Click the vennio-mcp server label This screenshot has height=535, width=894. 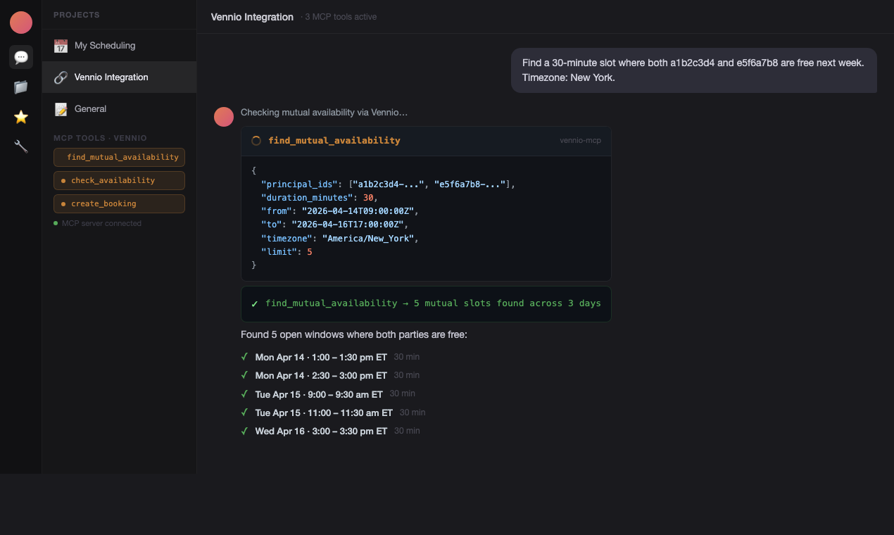coord(580,141)
